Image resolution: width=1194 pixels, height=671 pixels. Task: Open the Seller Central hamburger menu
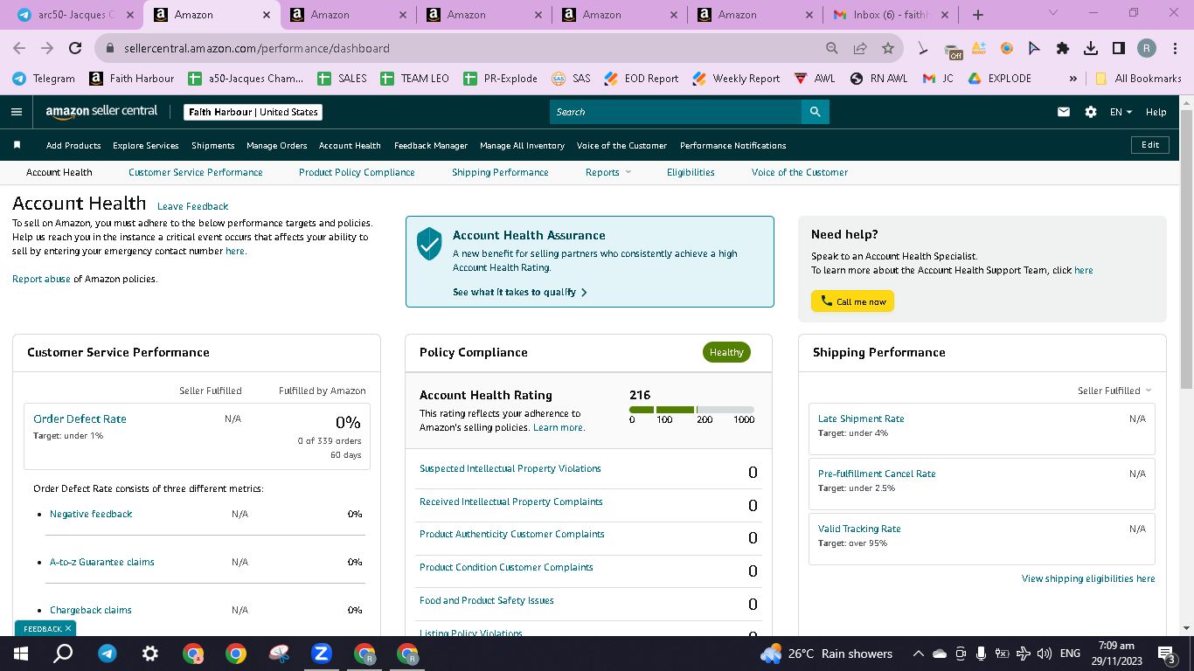17,112
